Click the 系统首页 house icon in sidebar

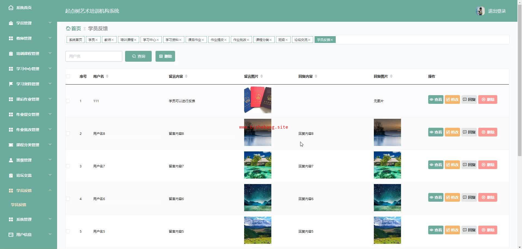[11, 8]
